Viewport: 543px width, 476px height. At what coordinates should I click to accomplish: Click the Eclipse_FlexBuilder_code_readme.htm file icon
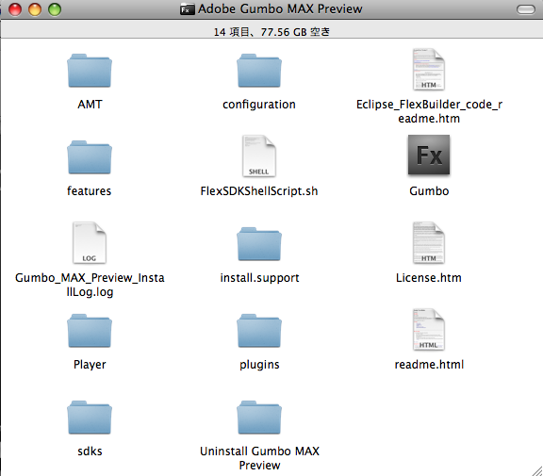point(428,69)
